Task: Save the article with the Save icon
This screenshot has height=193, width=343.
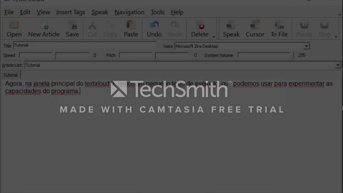Action: coord(72,29)
